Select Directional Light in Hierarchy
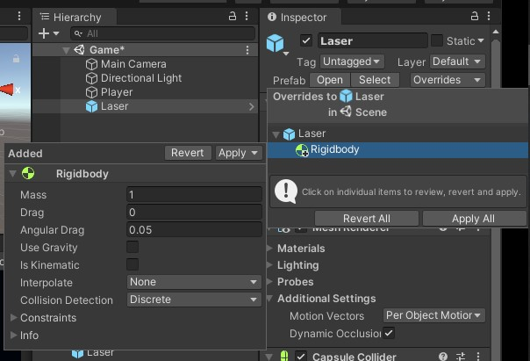This screenshot has height=361, width=530. 141,78
